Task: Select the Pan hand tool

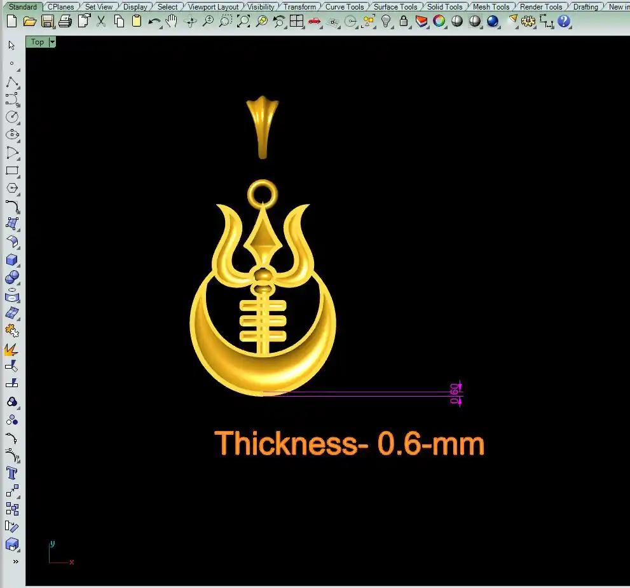Action: tap(172, 21)
